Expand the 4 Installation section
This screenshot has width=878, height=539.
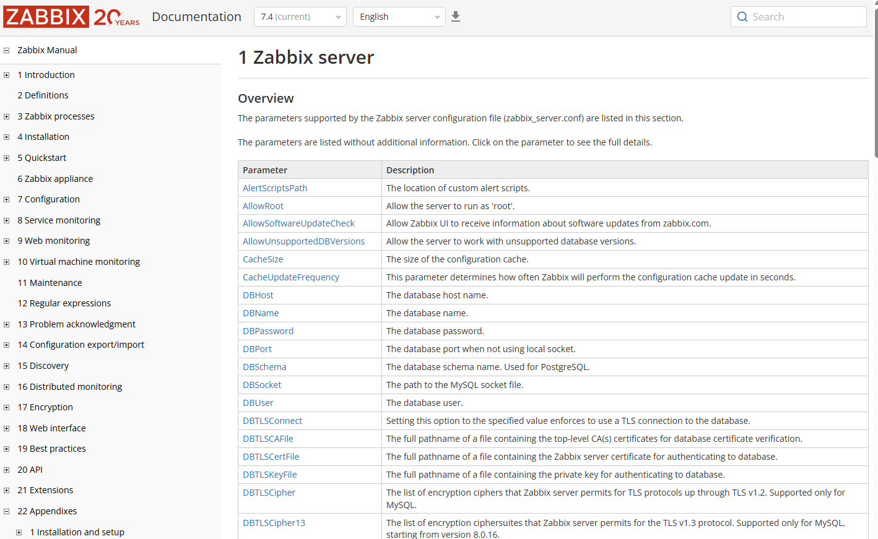point(6,137)
